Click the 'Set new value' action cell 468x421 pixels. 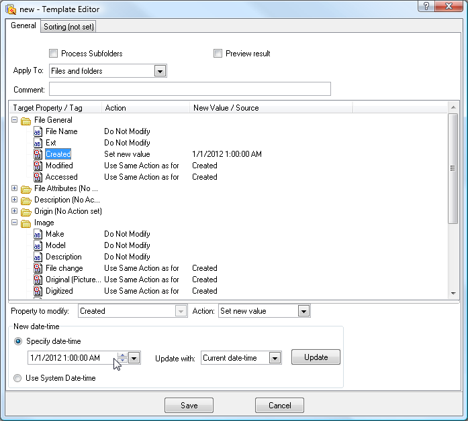(127, 154)
